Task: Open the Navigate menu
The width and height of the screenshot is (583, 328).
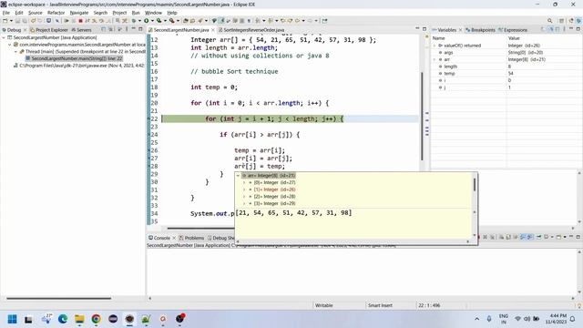Action: point(79,13)
